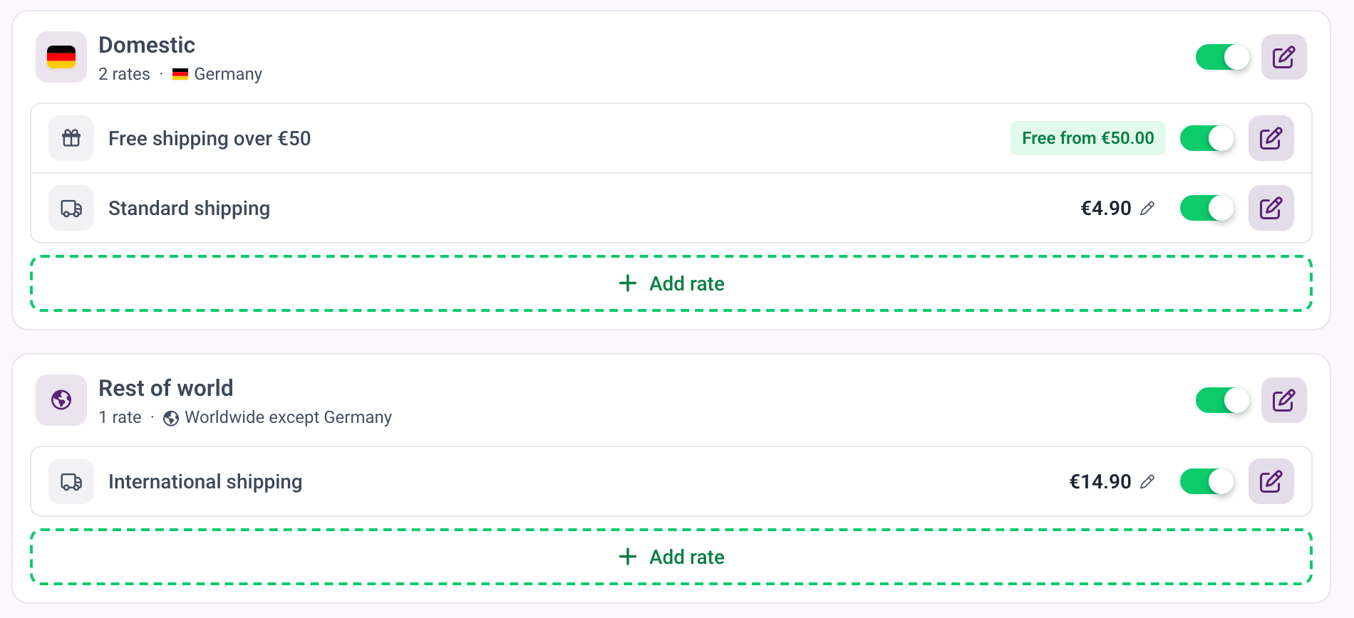Click the globe icon for Rest of world
Screen dimensions: 1354x618
[61, 400]
